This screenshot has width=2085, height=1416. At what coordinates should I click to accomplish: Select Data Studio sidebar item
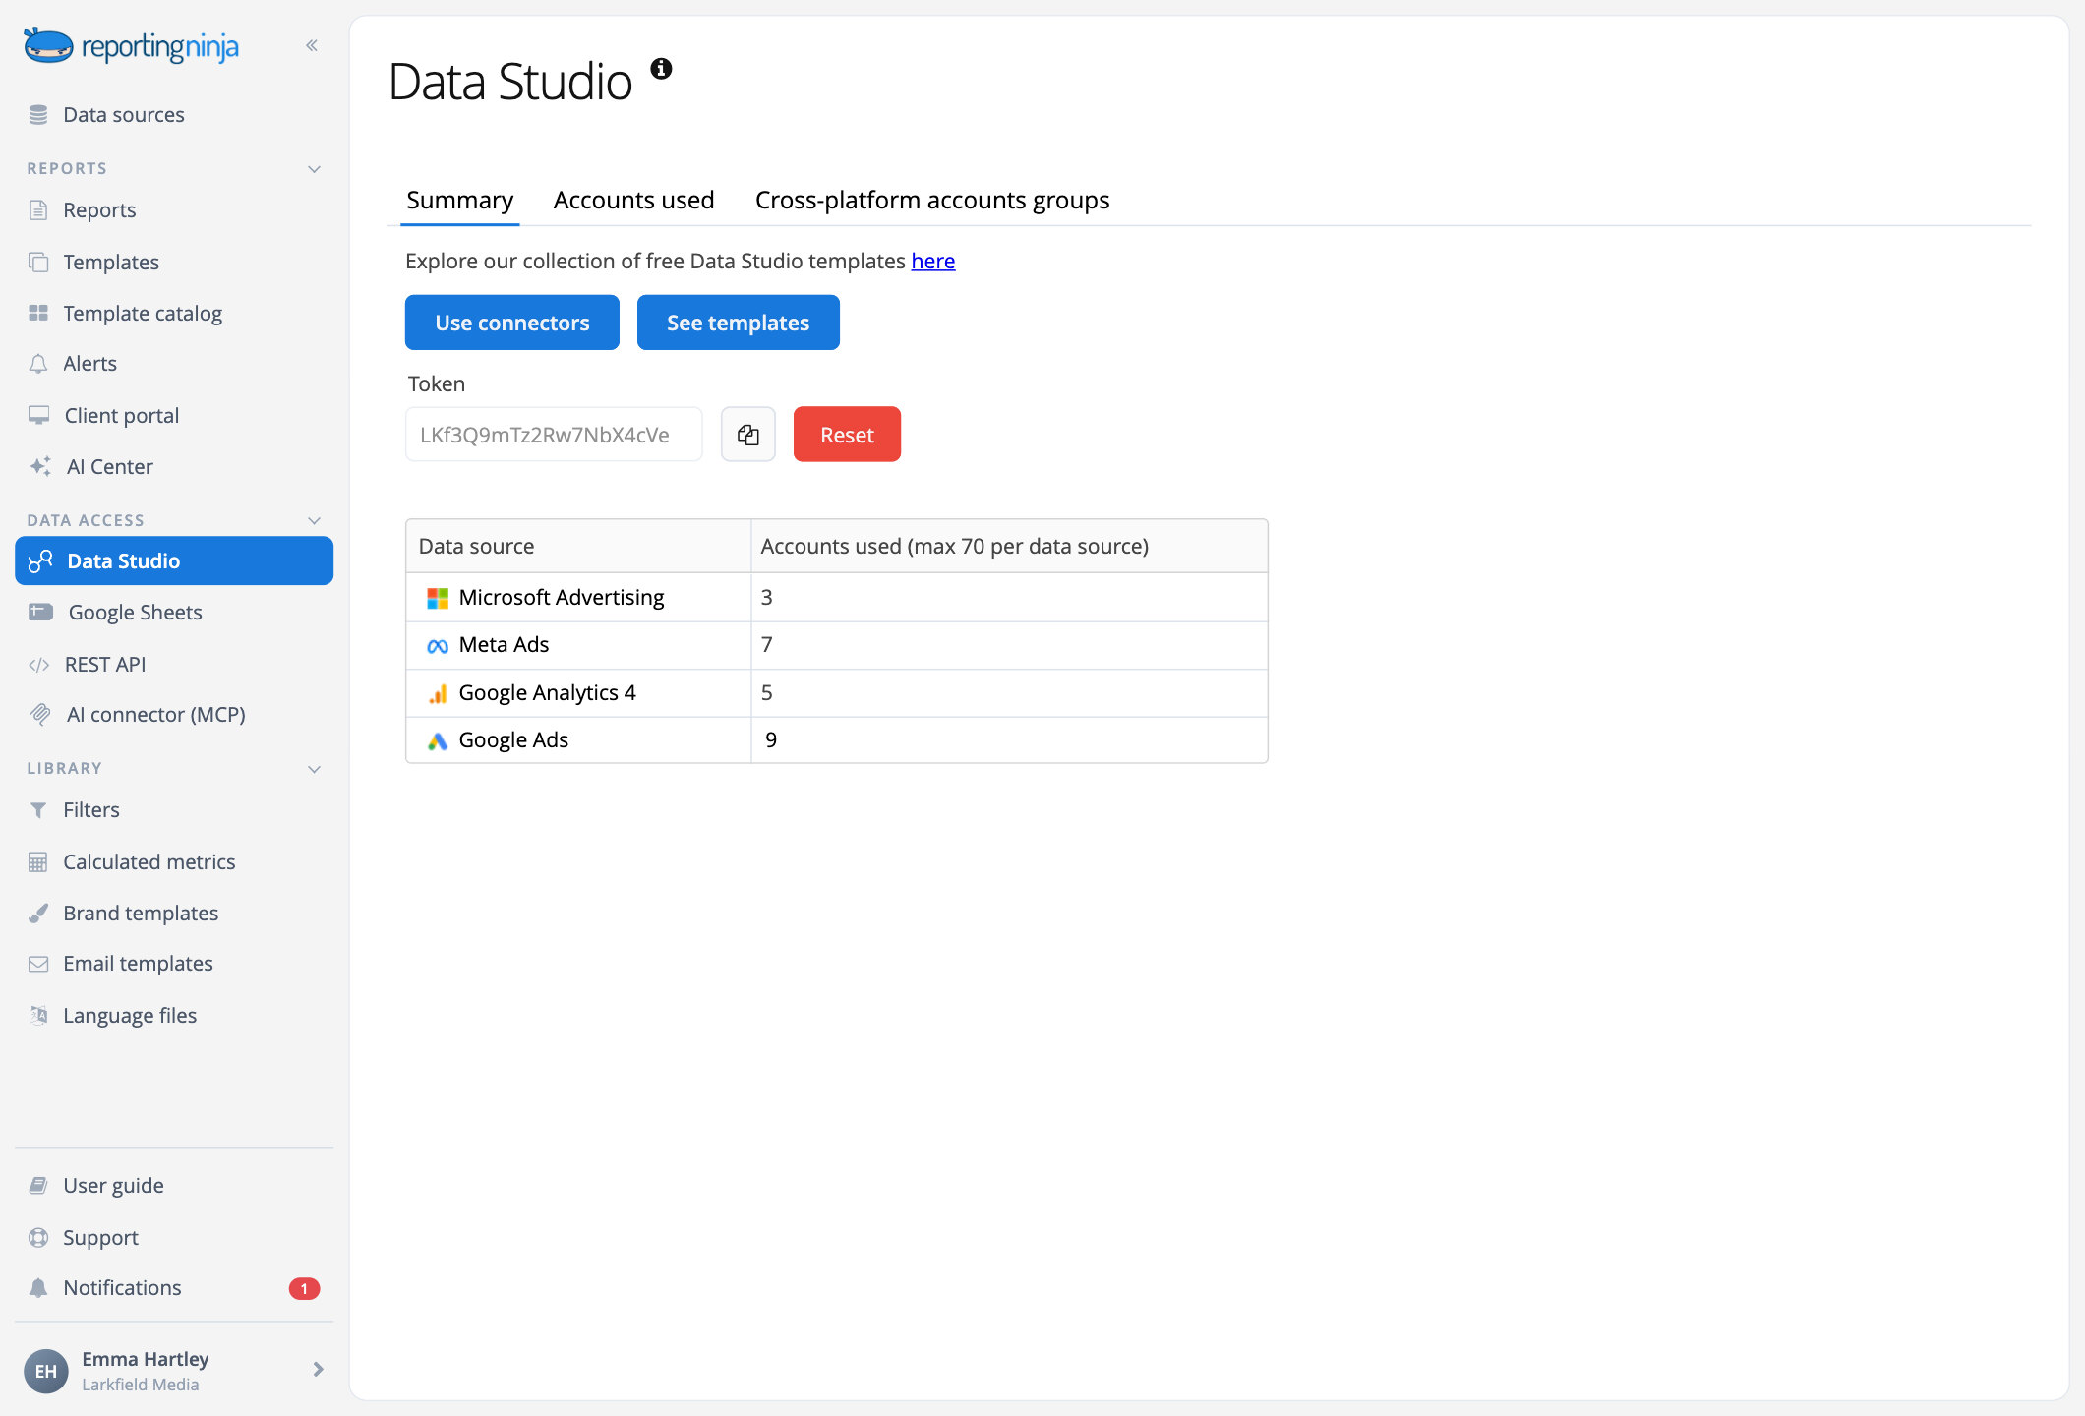click(174, 561)
